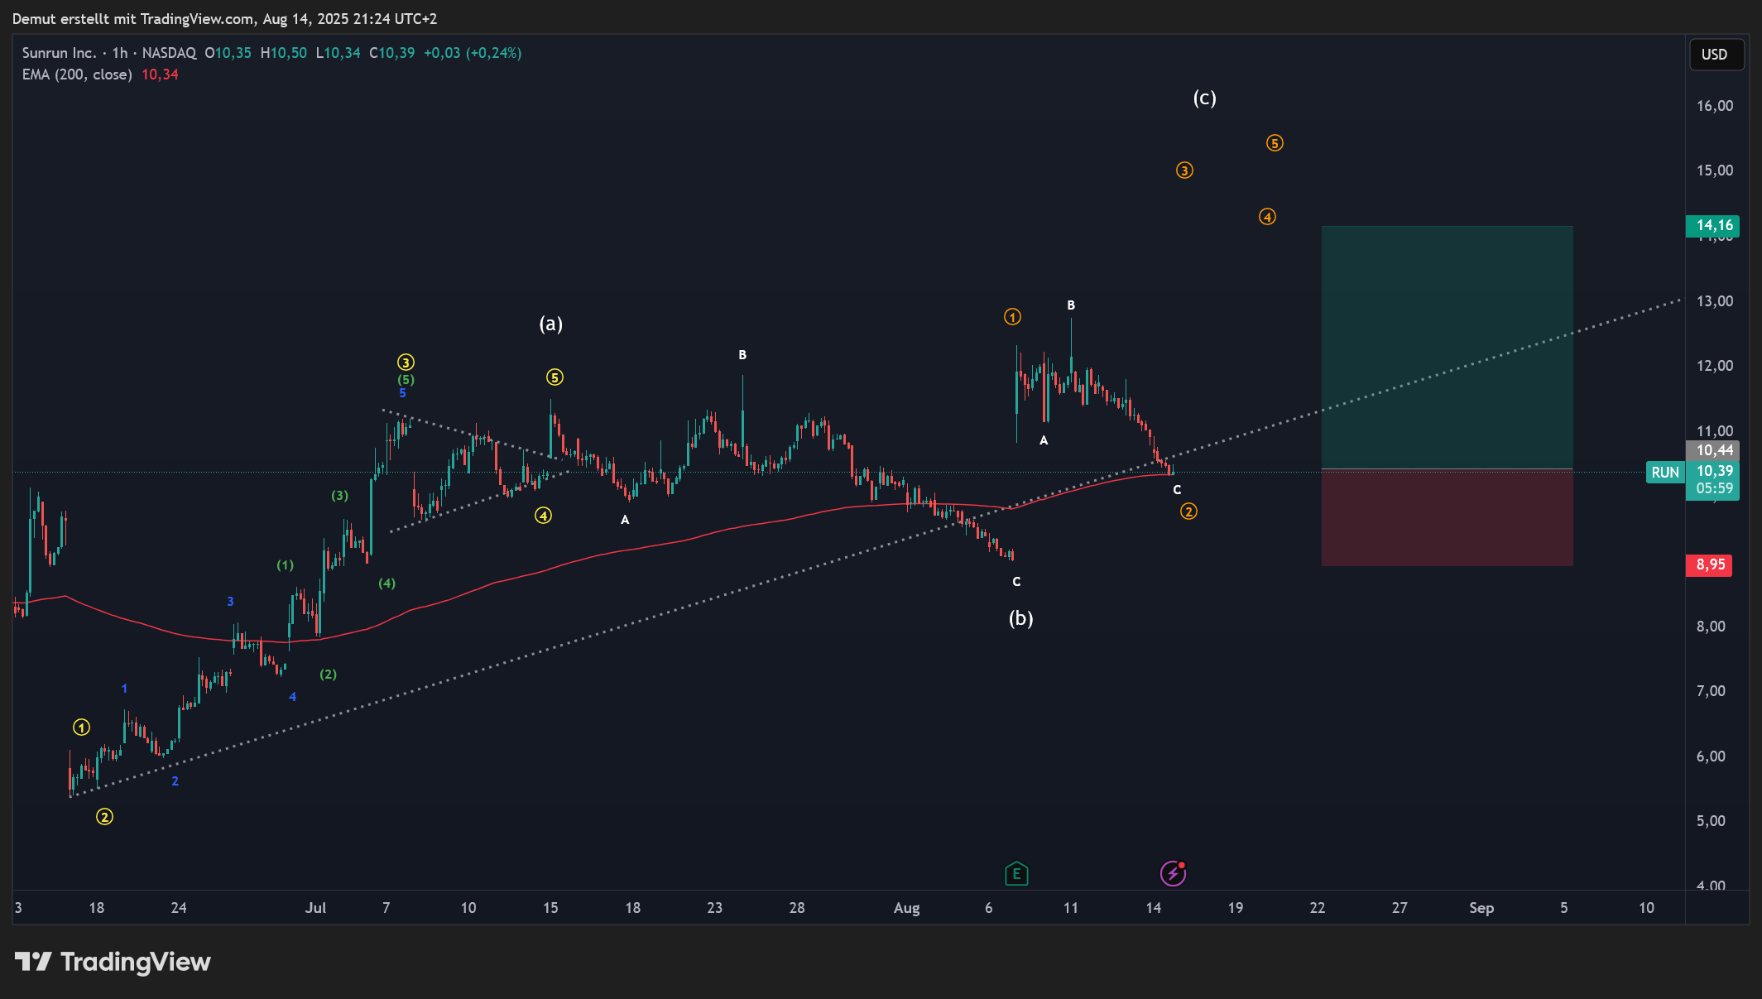The width and height of the screenshot is (1762, 999).
Task: Select the orange circled 4 wave label
Action: tap(1267, 217)
